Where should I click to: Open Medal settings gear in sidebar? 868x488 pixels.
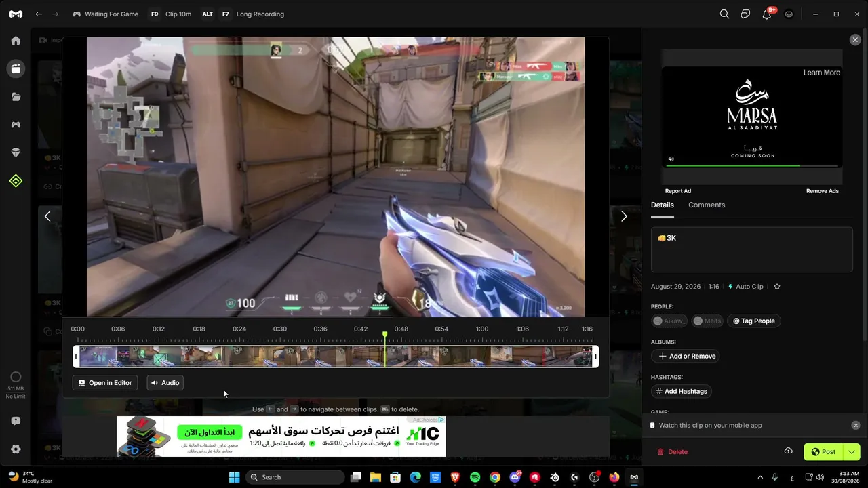coord(16,449)
